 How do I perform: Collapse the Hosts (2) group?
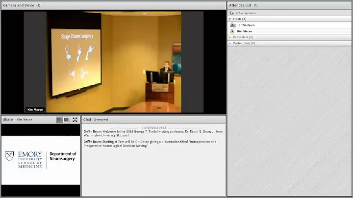[x=230, y=19]
